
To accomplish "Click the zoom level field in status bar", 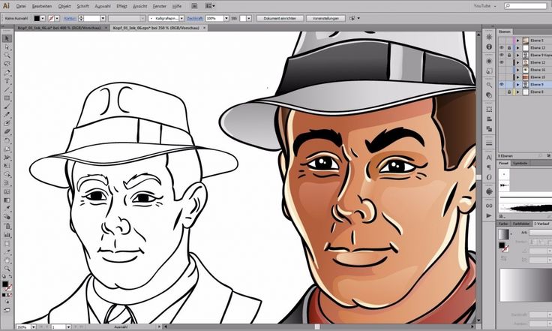I will (22, 327).
